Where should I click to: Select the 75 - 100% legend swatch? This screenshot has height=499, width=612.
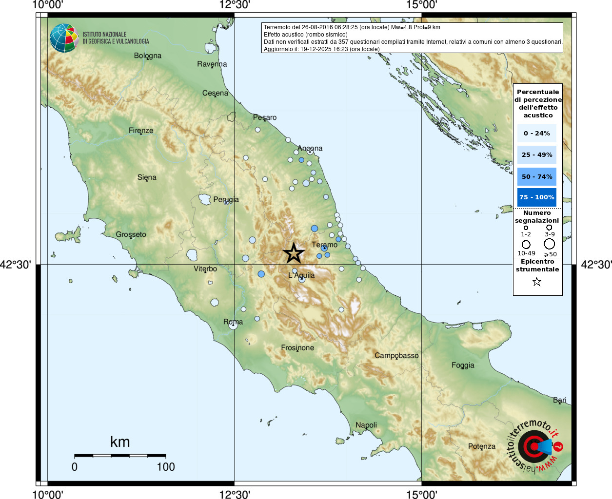pyautogui.click(x=537, y=197)
